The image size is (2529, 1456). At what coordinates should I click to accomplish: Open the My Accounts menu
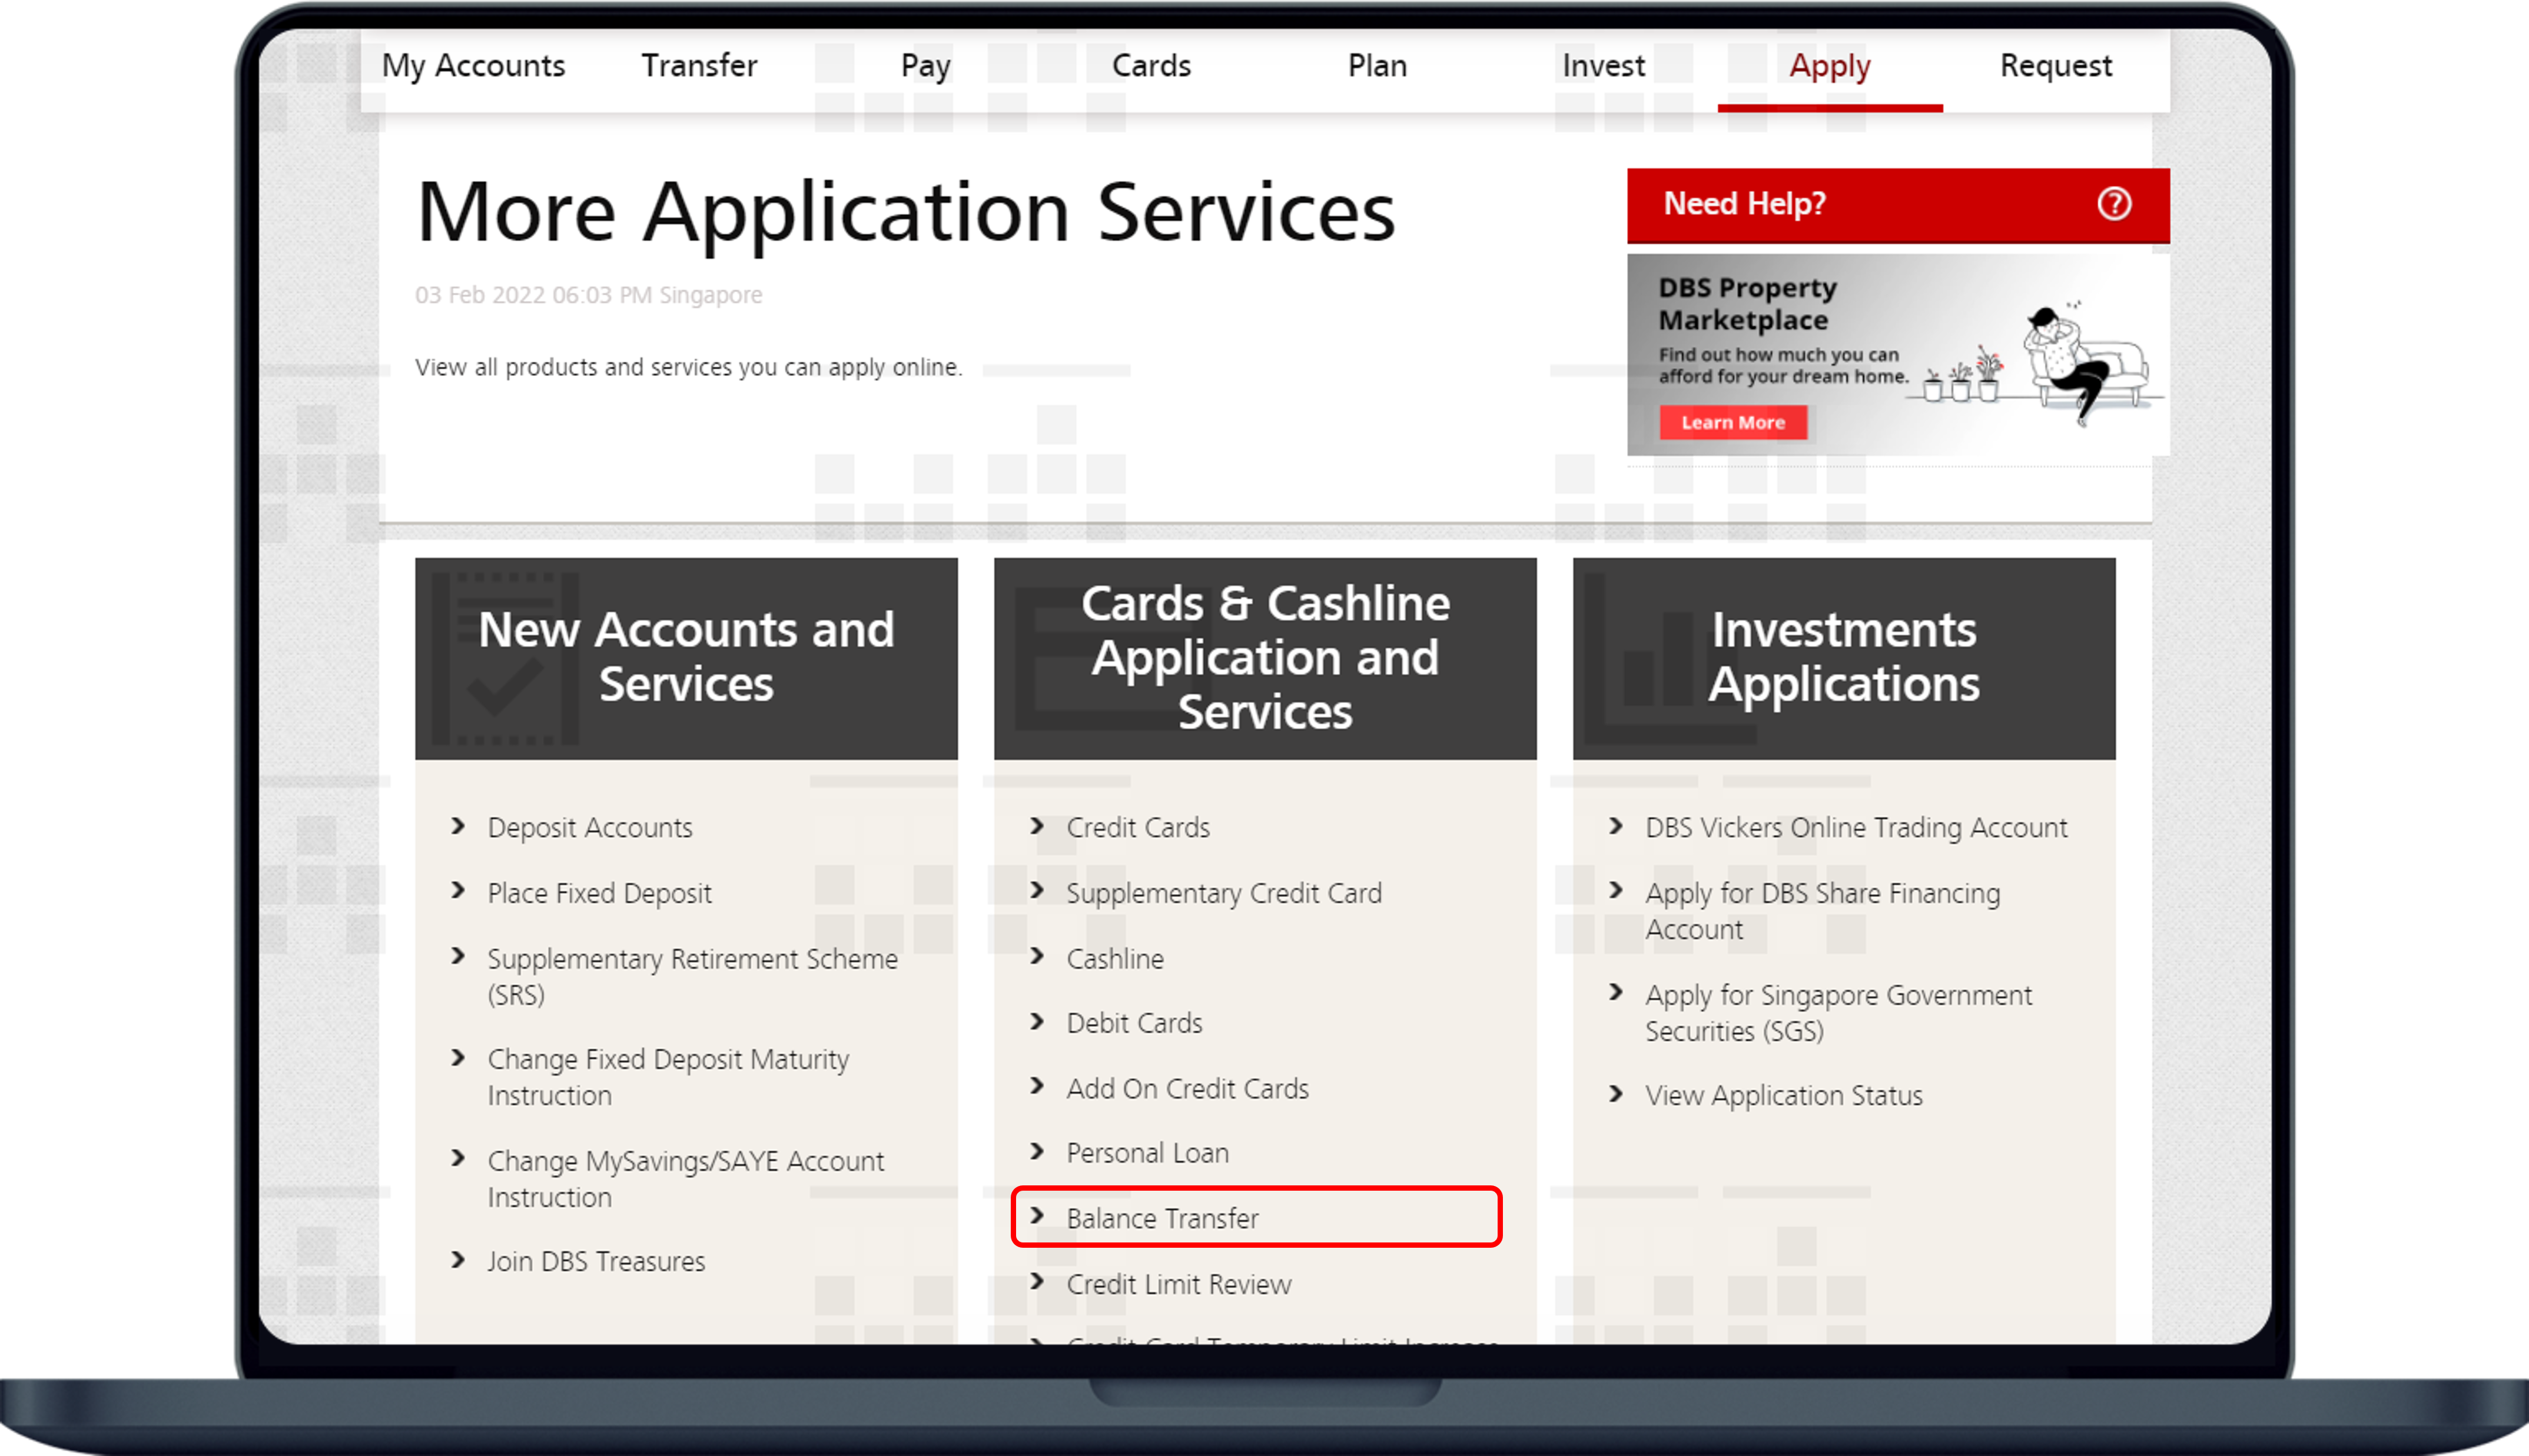pos(473,66)
